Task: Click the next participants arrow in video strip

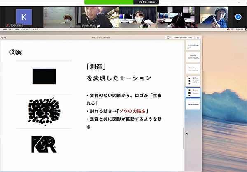Action: coord(238,17)
